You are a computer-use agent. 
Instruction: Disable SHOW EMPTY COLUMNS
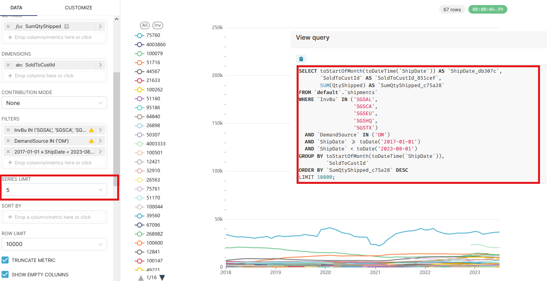[5, 274]
